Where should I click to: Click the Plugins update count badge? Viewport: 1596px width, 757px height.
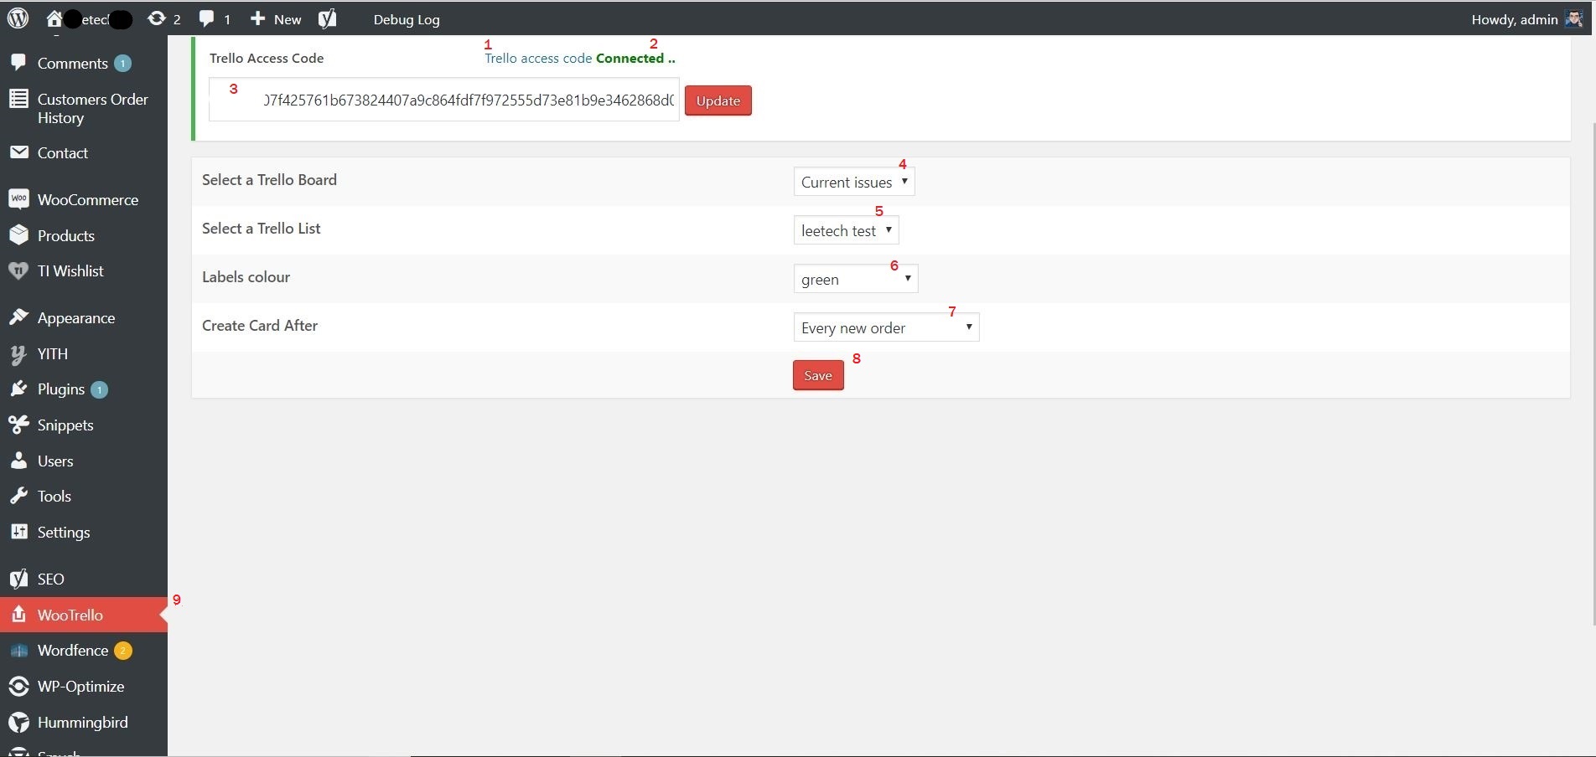99,389
